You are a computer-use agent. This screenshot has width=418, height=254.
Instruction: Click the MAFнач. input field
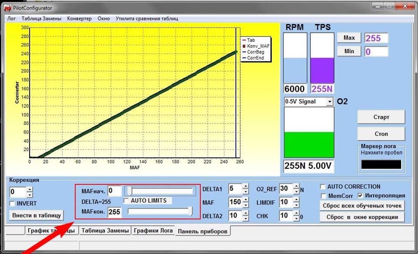(115, 191)
